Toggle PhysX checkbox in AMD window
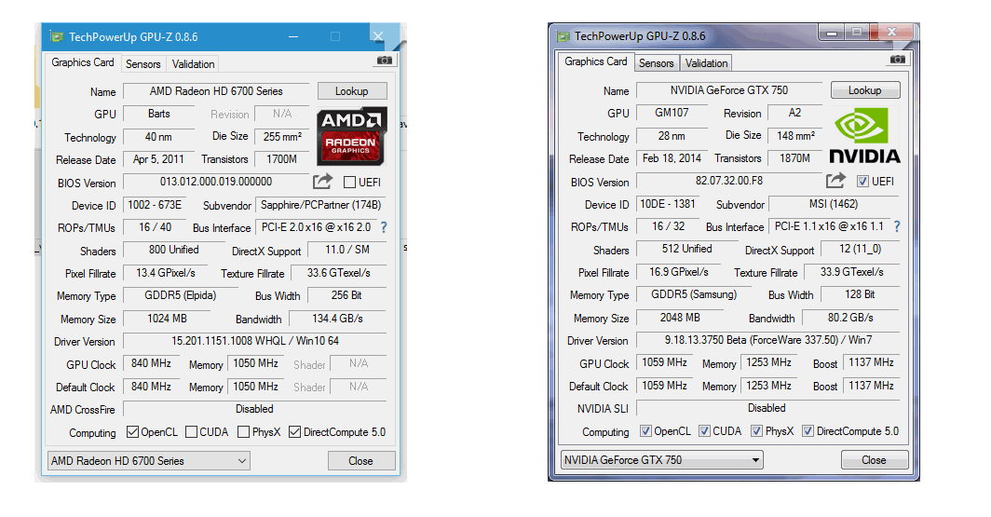 pyautogui.click(x=243, y=431)
